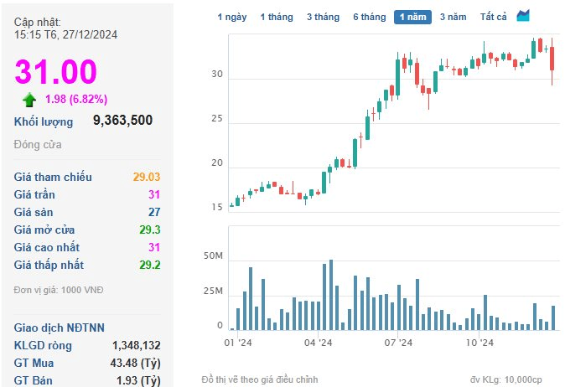Click the tallest volume bar near 04 '24

(331, 295)
